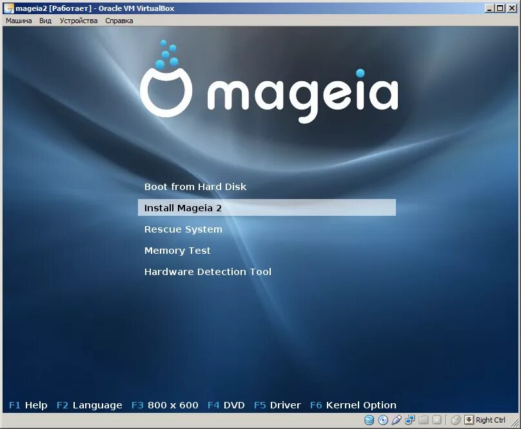The width and height of the screenshot is (521, 429).
Task: Open the Вид menu
Action: pos(45,21)
